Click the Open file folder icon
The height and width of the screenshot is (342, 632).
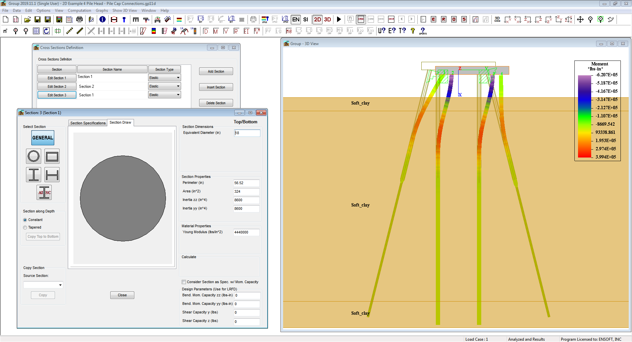(x=27, y=19)
